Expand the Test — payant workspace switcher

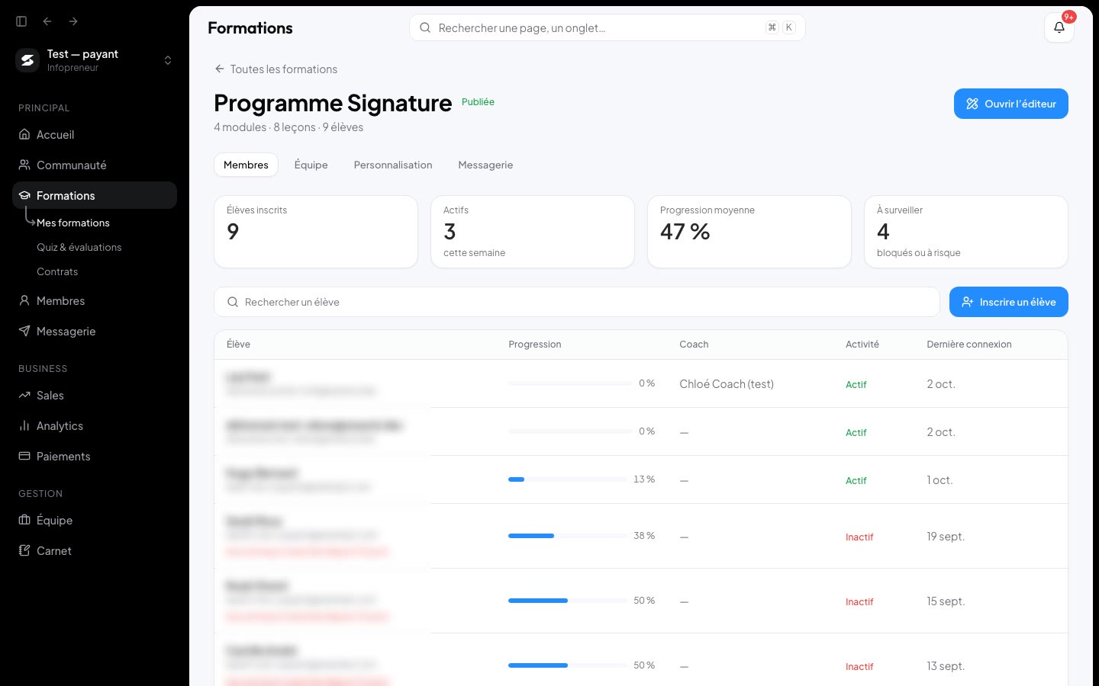click(168, 60)
